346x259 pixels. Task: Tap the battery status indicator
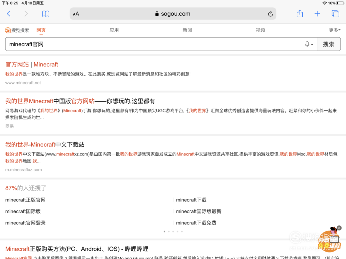(340, 3)
